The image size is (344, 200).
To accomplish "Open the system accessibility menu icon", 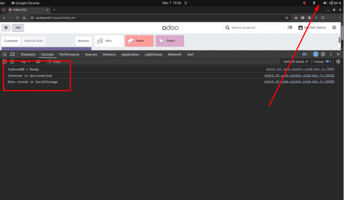I will [314, 3].
